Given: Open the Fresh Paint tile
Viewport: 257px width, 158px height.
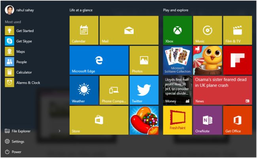Looking at the screenshot, I should pyautogui.click(x=178, y=120).
